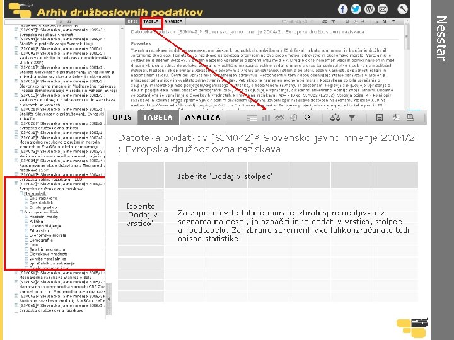The height and width of the screenshot is (340, 454).
Task: Open the enlarged OPIS tab
Action: click(122, 117)
